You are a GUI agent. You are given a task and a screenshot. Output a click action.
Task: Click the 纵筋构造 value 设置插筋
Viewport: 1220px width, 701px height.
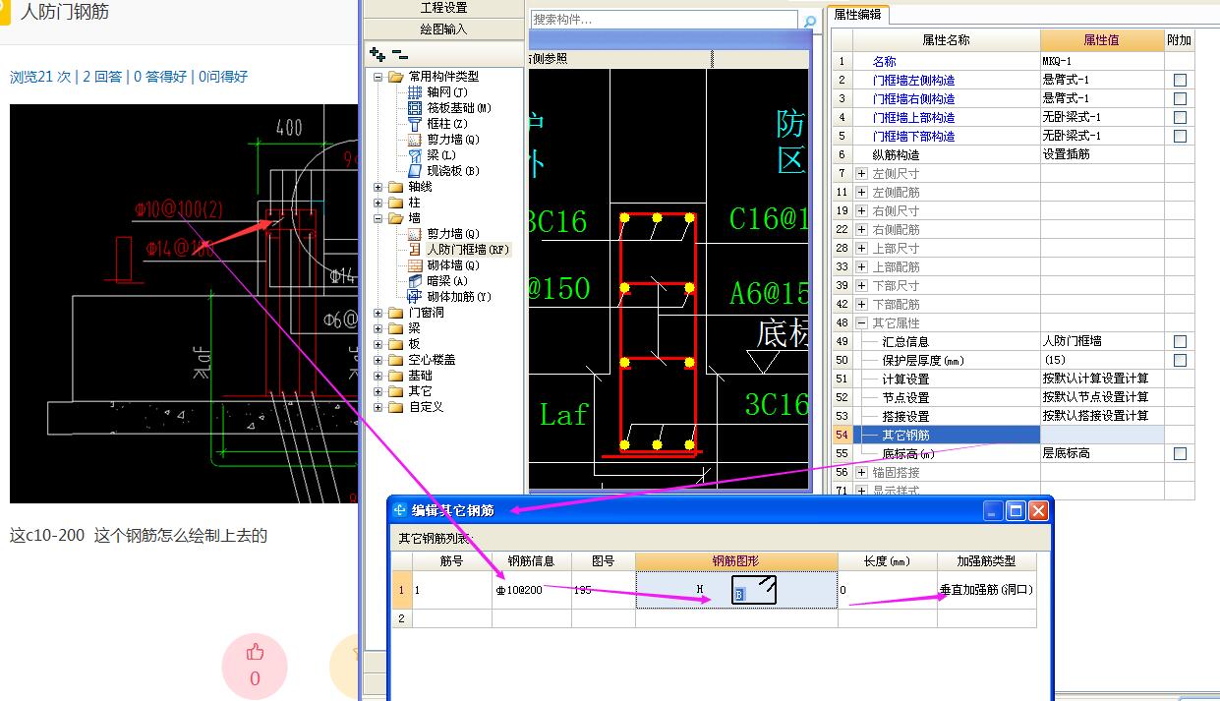pos(1102,154)
